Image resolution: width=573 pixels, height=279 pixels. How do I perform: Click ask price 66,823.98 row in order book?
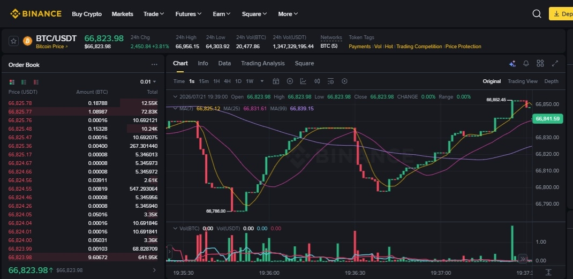pos(84,257)
